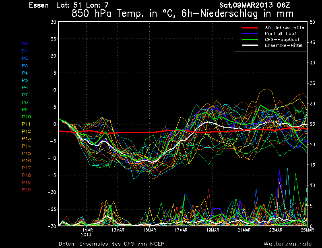Click the 20 value on the left temperature axis
The width and height of the screenshot is (322, 248).
[54, 56]
